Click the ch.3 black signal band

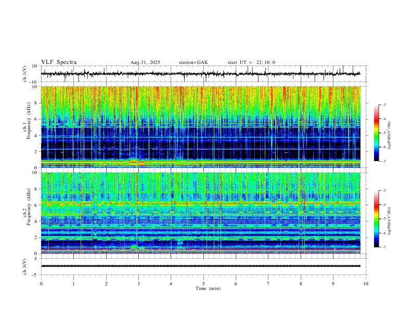click(200, 266)
